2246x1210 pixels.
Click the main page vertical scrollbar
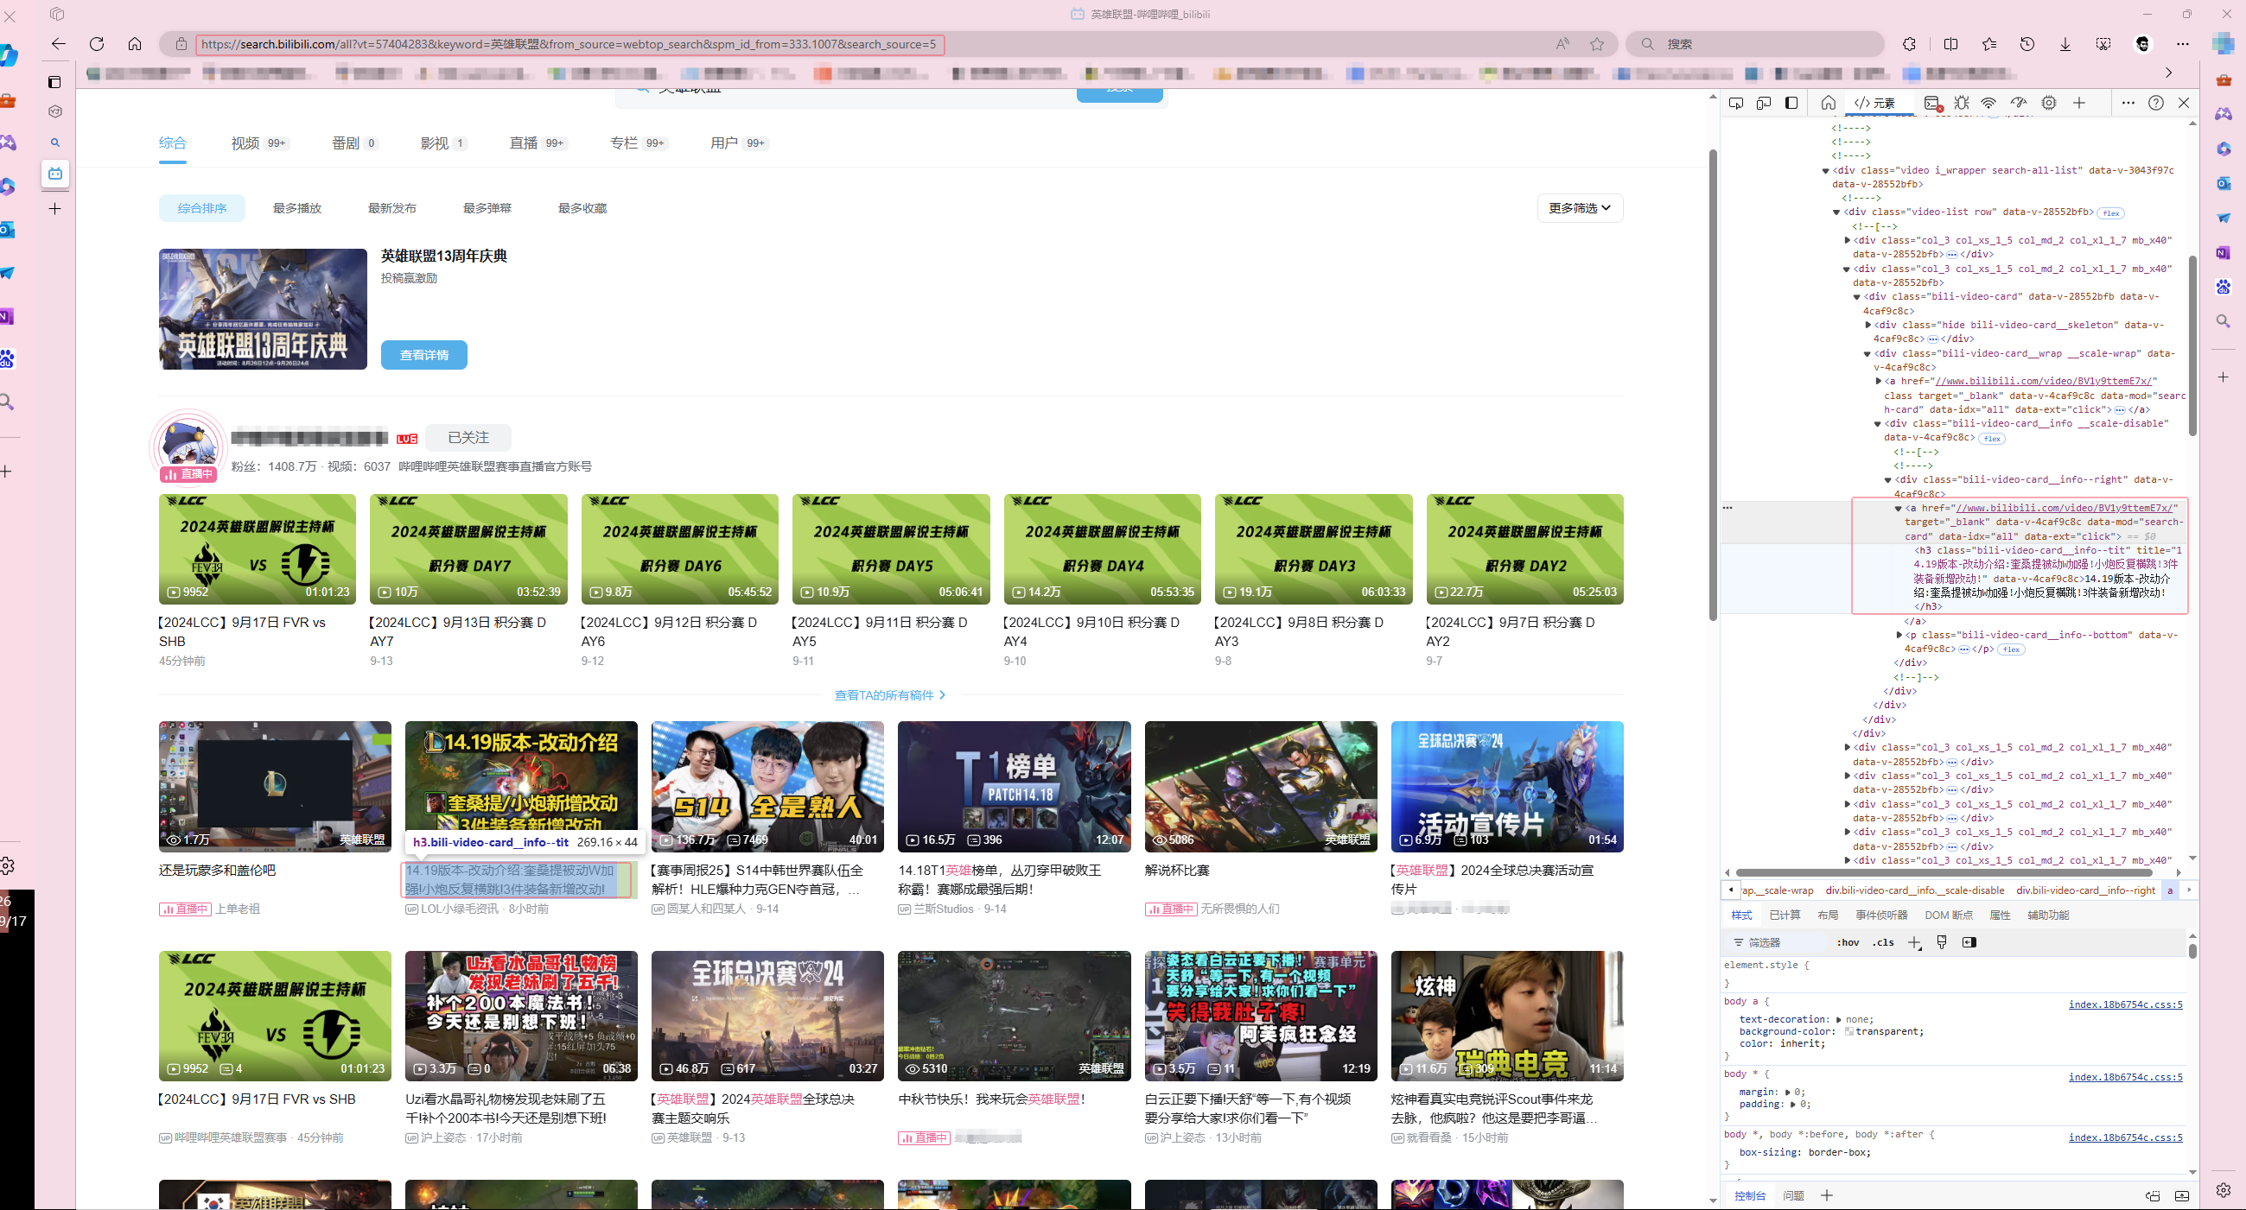[x=1713, y=383]
